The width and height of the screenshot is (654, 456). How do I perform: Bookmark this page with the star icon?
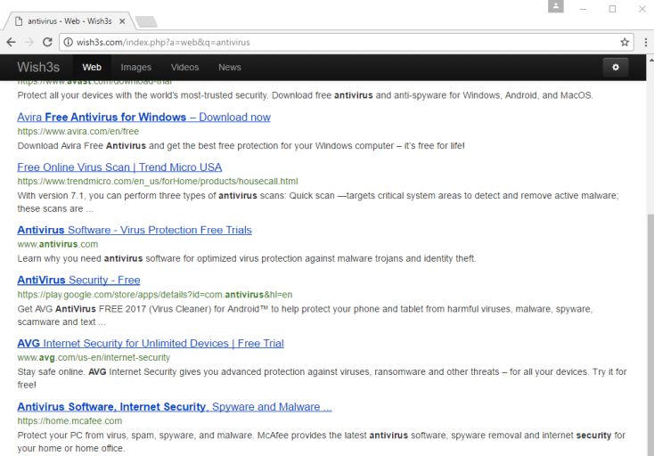coord(625,42)
